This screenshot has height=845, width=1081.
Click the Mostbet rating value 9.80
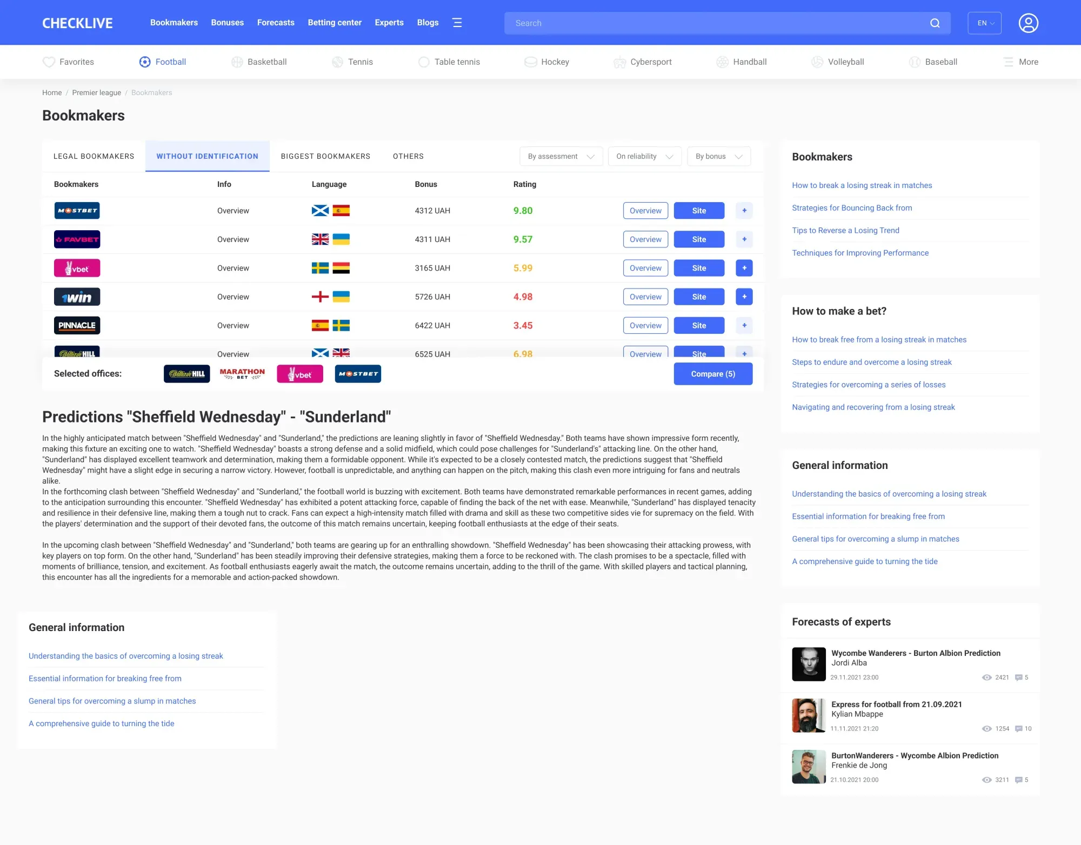click(x=522, y=211)
